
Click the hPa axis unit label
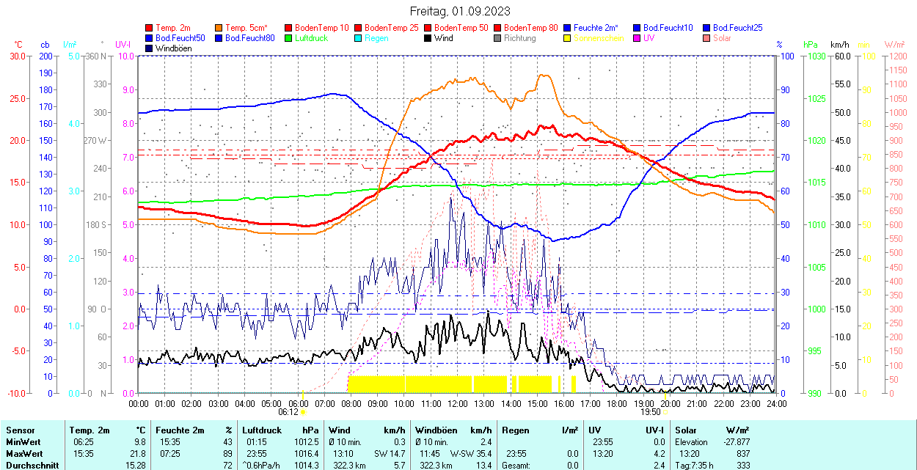click(810, 45)
